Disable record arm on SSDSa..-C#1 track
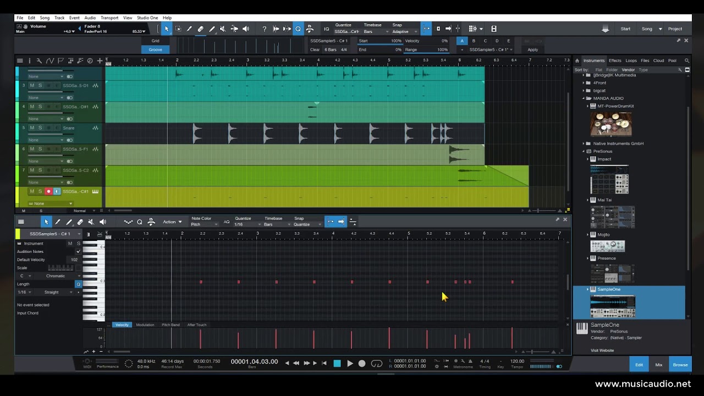The image size is (704, 396). click(x=48, y=191)
